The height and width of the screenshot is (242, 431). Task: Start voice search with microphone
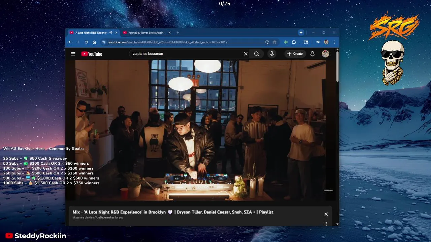(272, 54)
